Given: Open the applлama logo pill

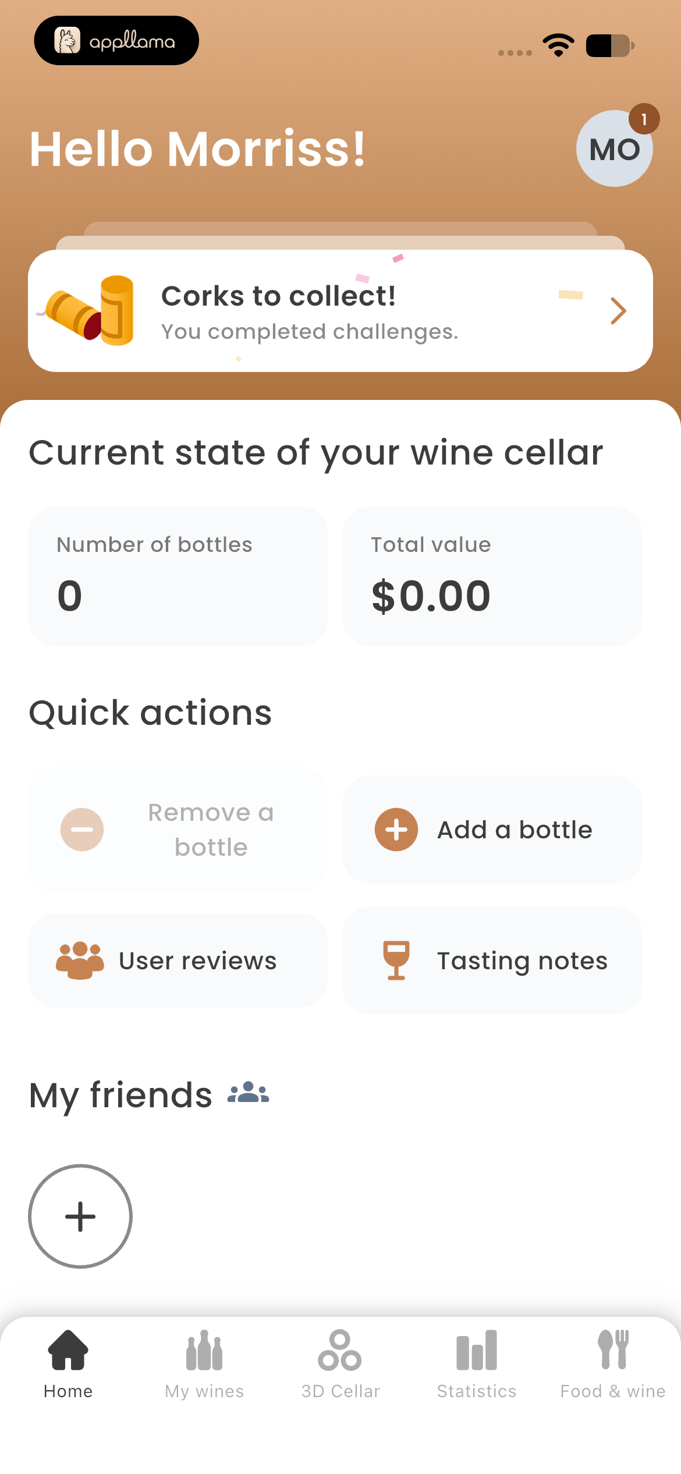Looking at the screenshot, I should tap(116, 40).
